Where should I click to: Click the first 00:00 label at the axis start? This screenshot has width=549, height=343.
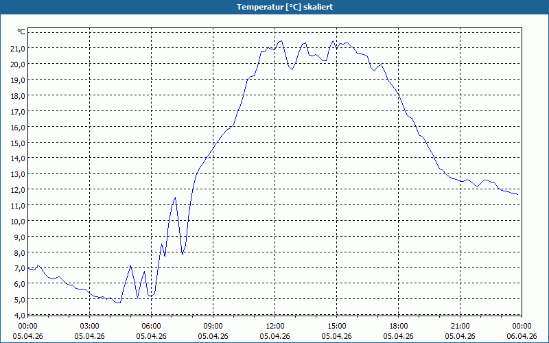click(x=27, y=327)
